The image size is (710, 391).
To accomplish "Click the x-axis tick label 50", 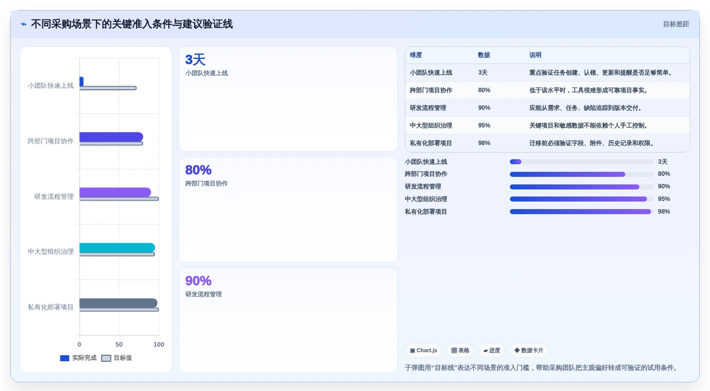I will [x=119, y=345].
